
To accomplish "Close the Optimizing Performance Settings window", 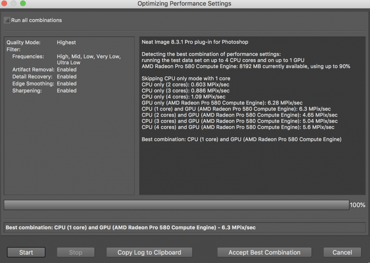I will click(x=4, y=3).
